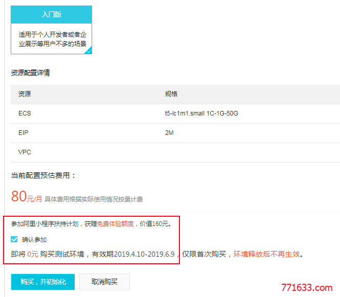Click the 购买，并初始化 button
The image size is (340, 297).
pyautogui.click(x=43, y=282)
